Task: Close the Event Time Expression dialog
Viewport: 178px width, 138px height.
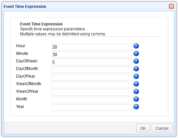Action: click(171, 6)
